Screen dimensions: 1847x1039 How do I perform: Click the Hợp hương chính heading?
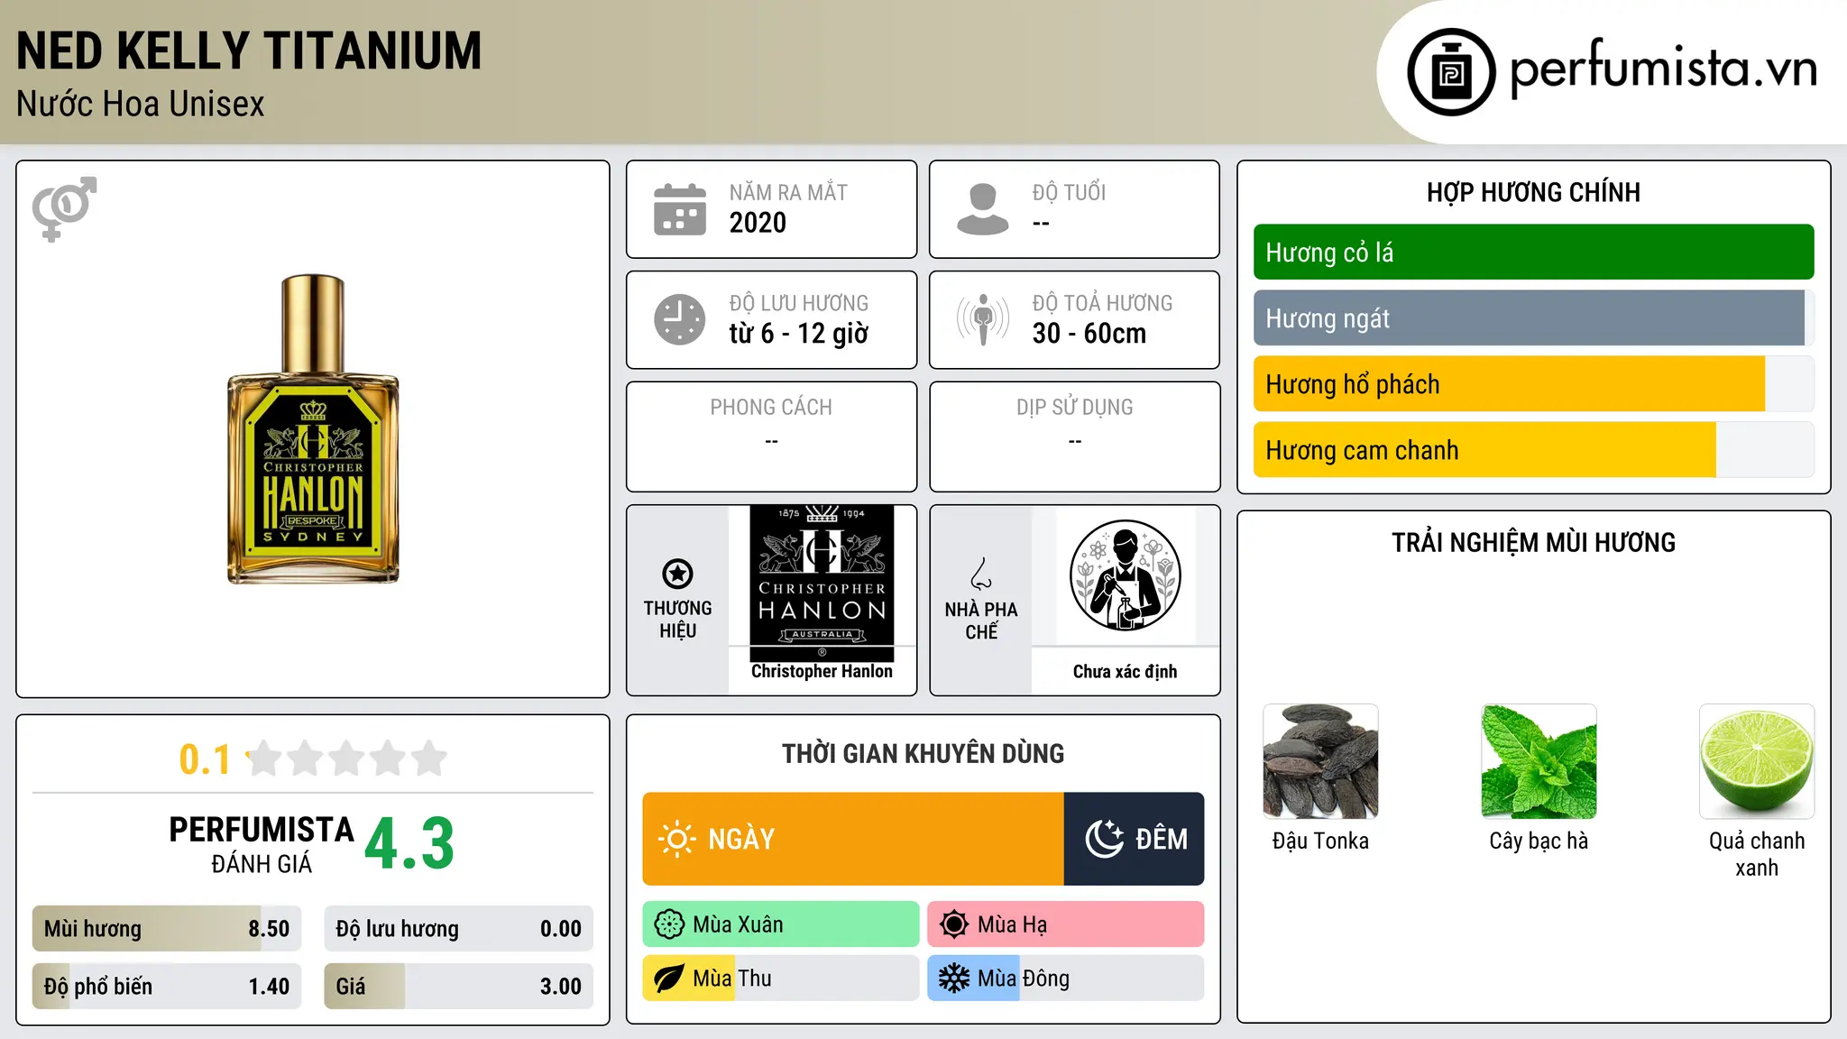tap(1533, 192)
